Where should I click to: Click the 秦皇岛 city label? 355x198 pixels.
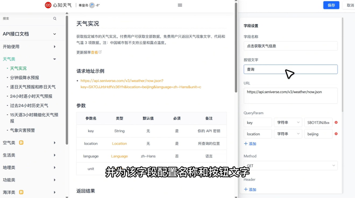tap(83, 5)
